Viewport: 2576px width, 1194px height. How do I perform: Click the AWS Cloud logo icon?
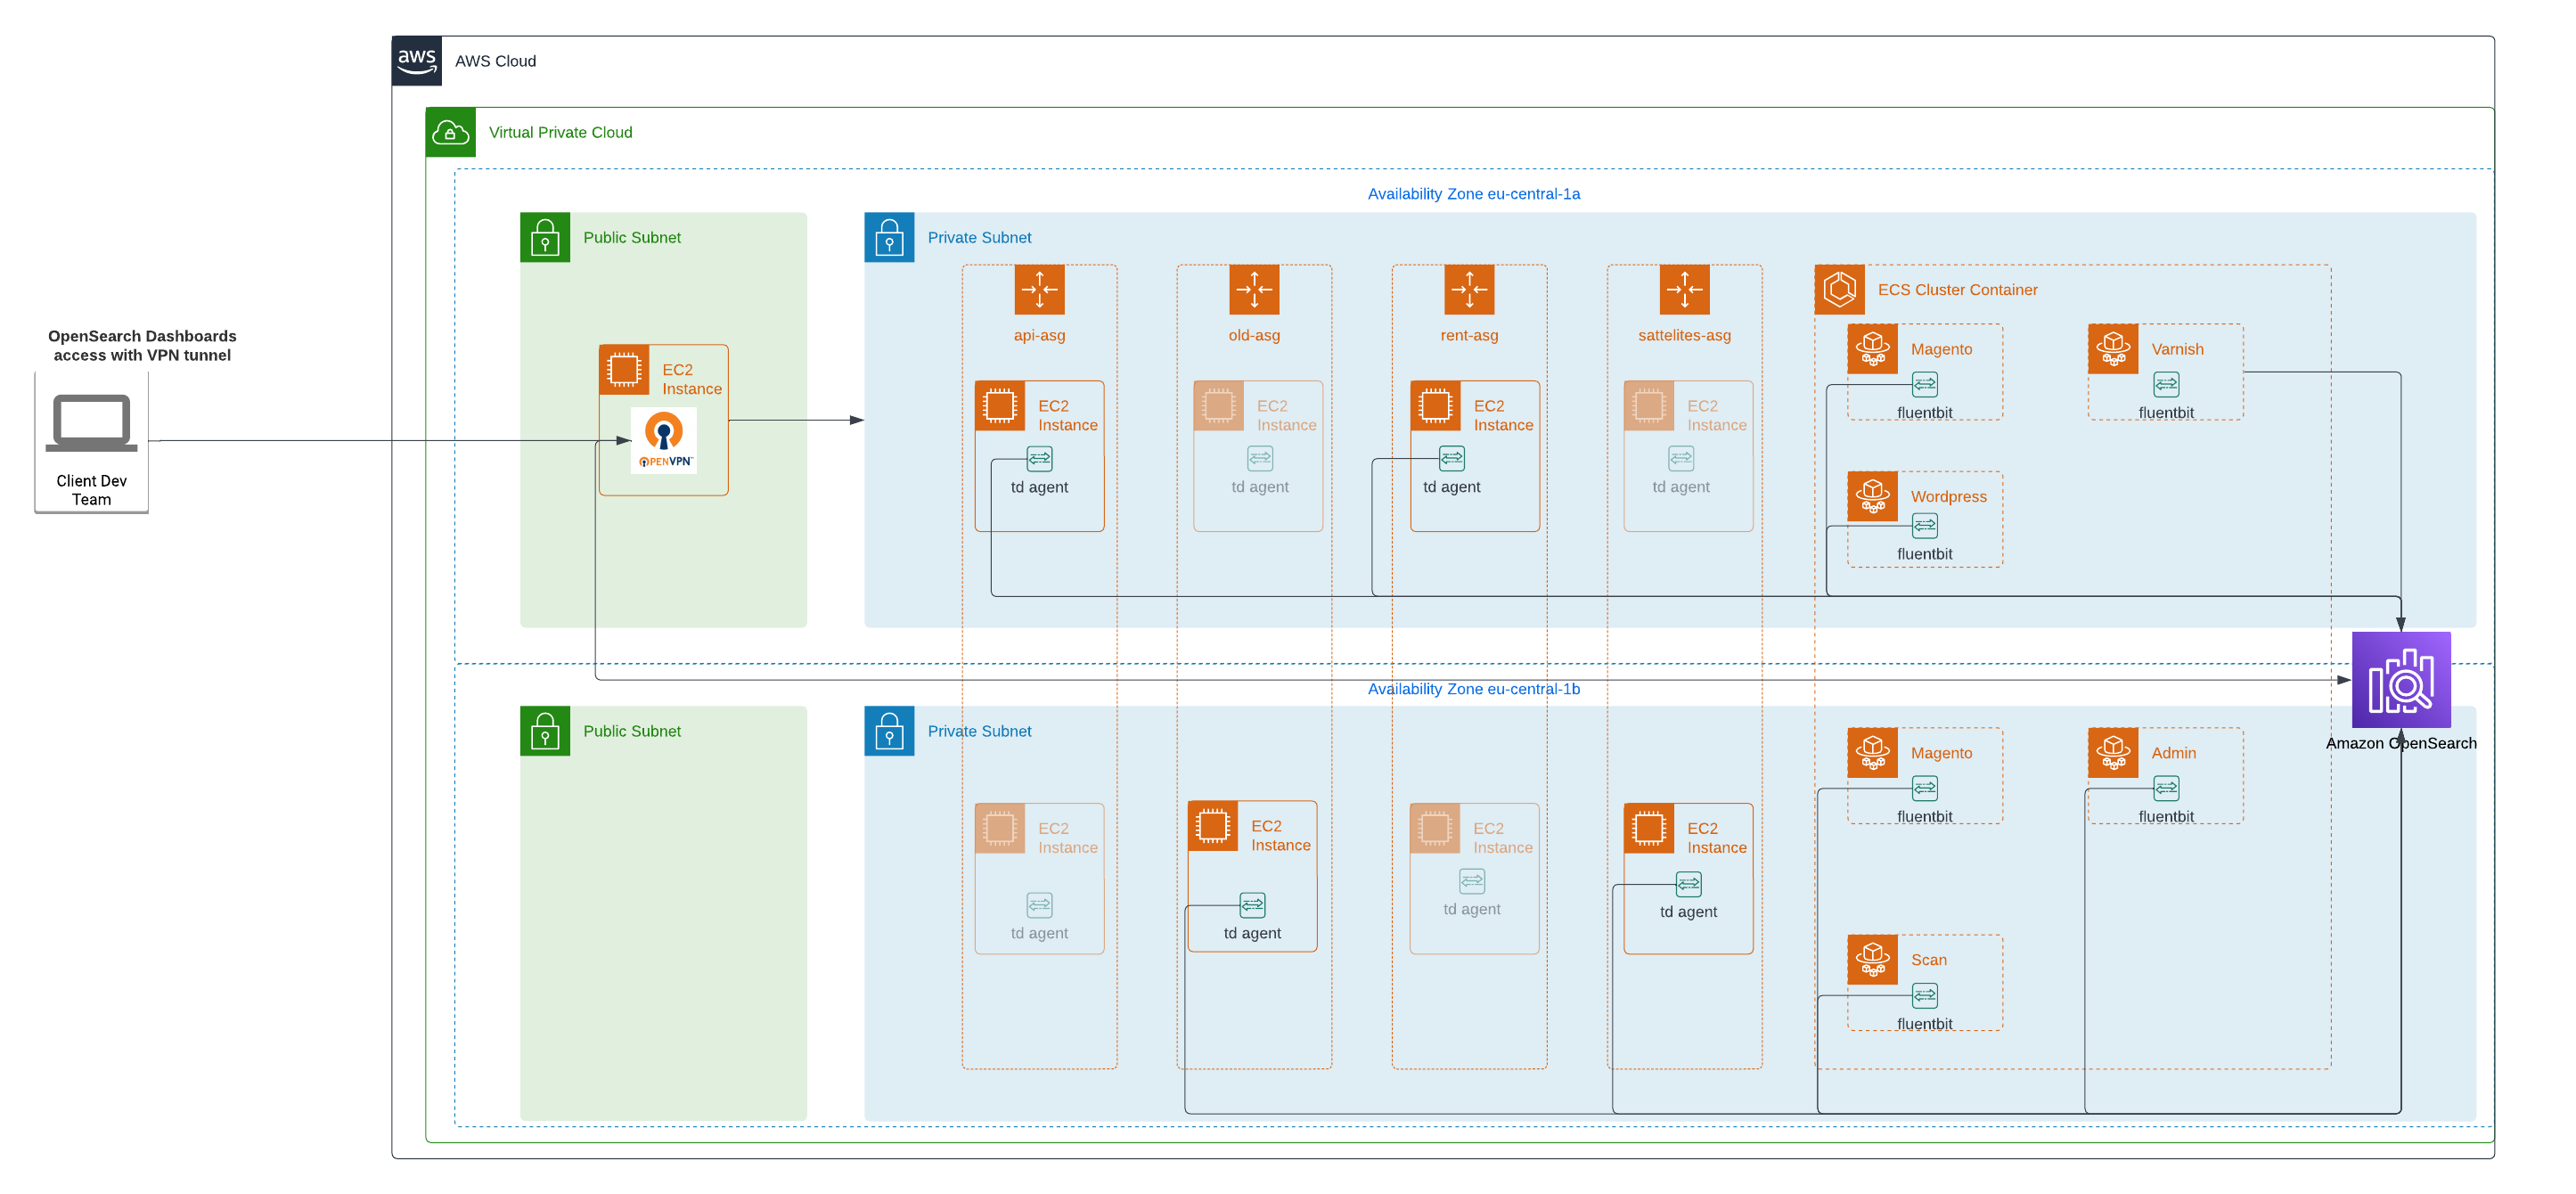417,61
